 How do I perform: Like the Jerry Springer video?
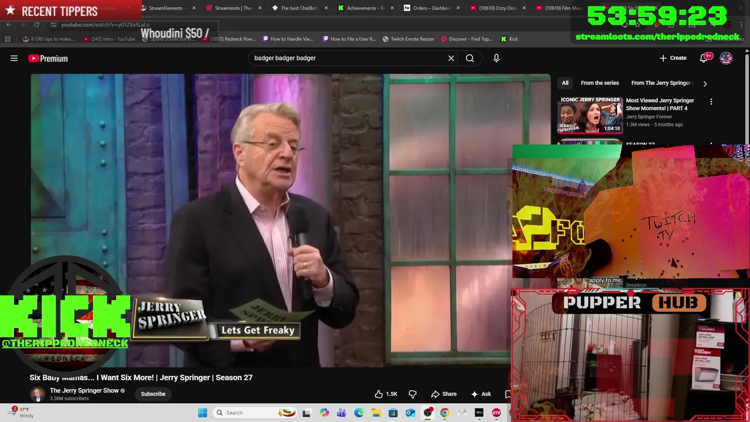[386, 394]
